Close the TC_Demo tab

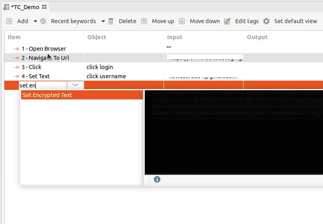click(44, 7)
